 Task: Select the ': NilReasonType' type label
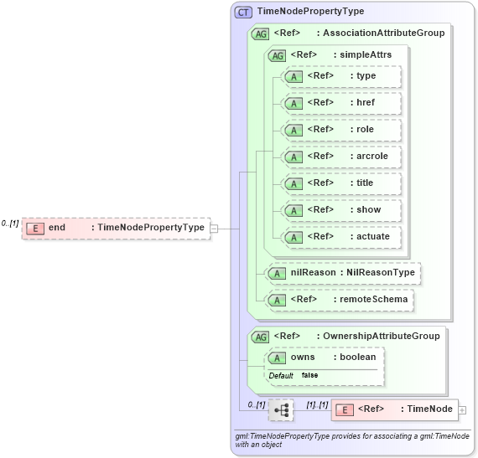tap(377, 272)
